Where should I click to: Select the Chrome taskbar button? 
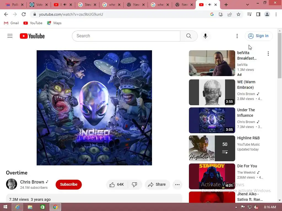click(55, 207)
